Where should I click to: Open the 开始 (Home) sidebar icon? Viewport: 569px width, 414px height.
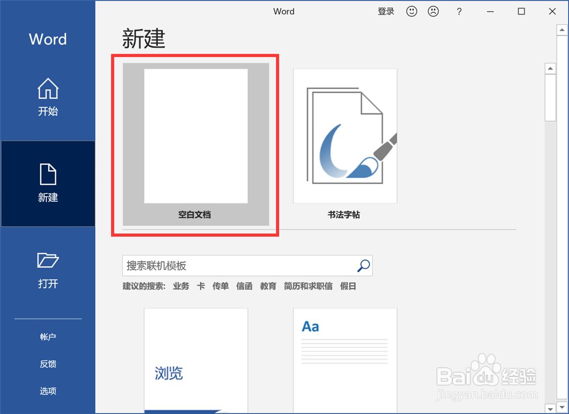48,97
